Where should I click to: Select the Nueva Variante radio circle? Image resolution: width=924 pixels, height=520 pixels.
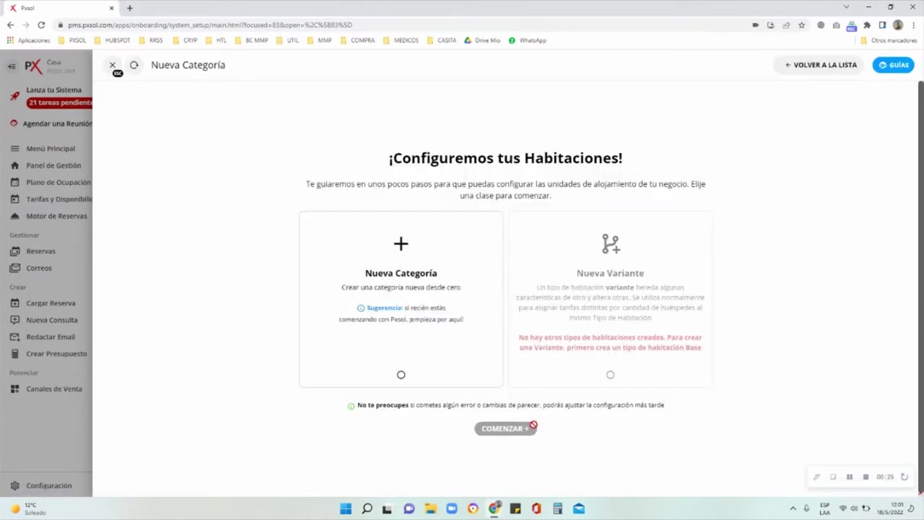click(x=610, y=374)
